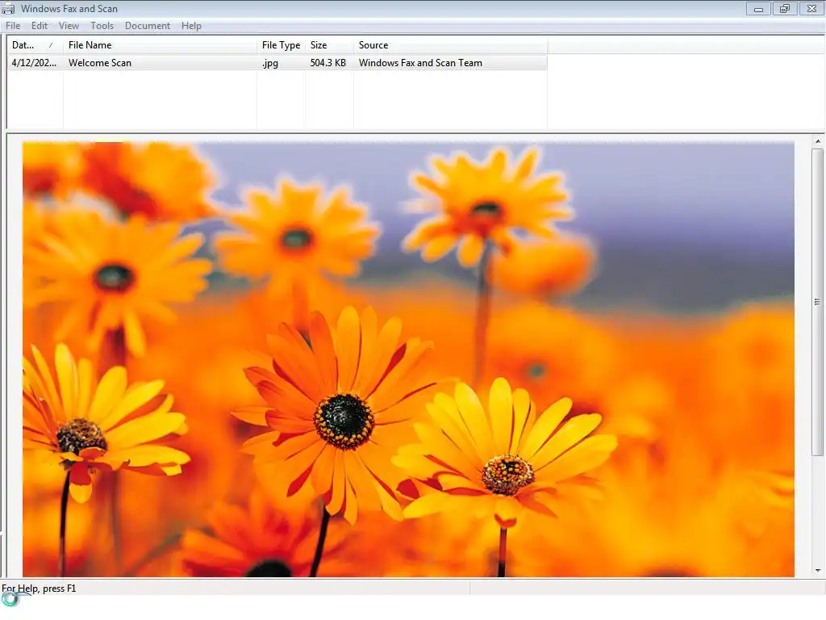Click the 504.3 KB size cell
This screenshot has width=826, height=620.
pyautogui.click(x=327, y=63)
